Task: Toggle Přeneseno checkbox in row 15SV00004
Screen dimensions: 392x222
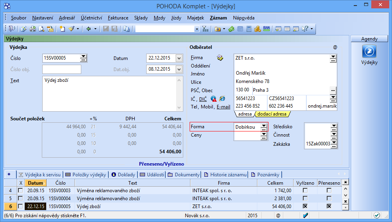Action: pos(329,198)
